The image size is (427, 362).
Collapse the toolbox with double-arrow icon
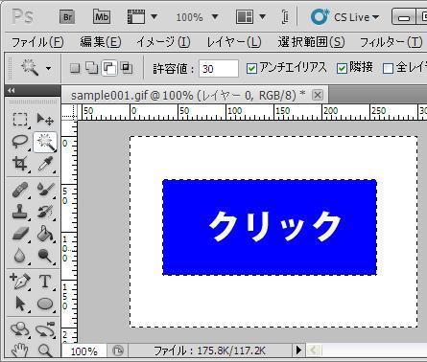coord(12,91)
